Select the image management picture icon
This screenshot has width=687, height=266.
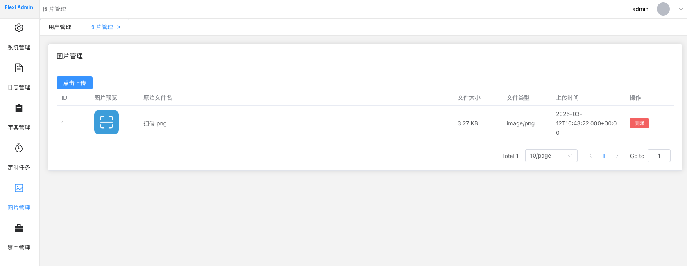coord(19,188)
